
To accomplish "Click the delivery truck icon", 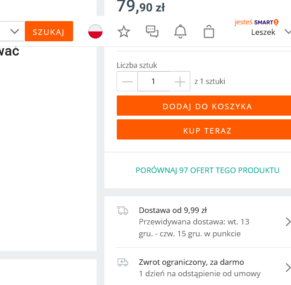I will coord(122,211).
